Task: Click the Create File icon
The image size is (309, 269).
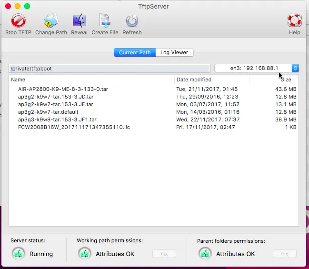Action: pyautogui.click(x=105, y=20)
